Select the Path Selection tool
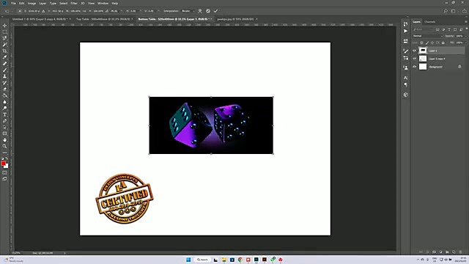Image resolution: width=469 pixels, height=264 pixels. pos(4,127)
